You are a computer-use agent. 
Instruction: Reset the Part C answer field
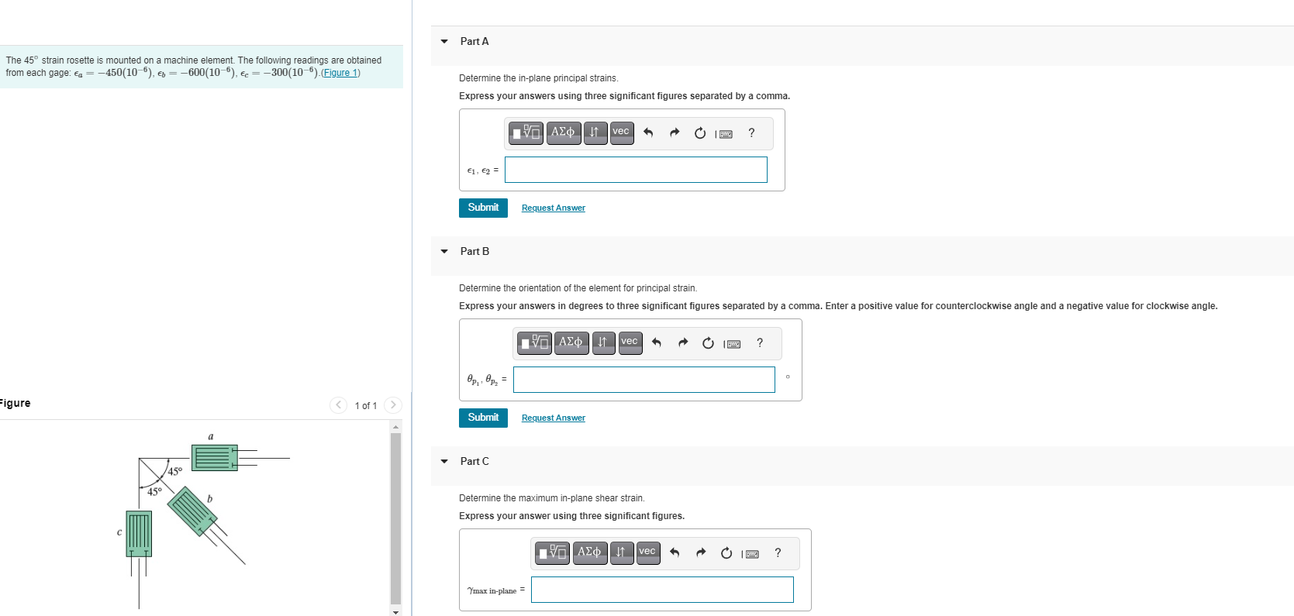(x=726, y=553)
